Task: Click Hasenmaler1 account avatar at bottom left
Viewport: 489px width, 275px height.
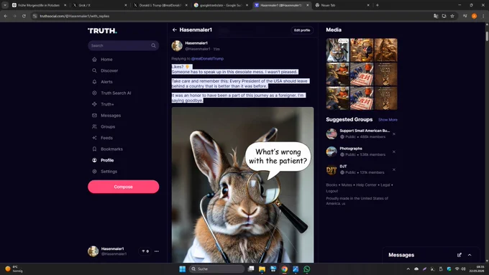Action: [x=93, y=251]
